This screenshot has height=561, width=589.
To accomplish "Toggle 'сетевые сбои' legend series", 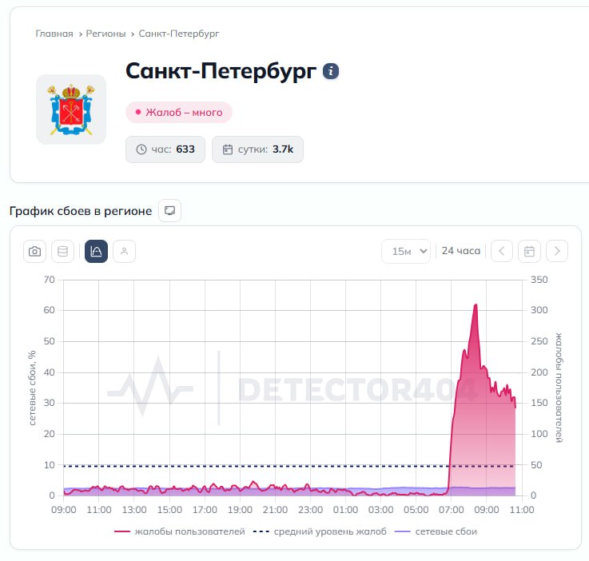I will [x=436, y=531].
